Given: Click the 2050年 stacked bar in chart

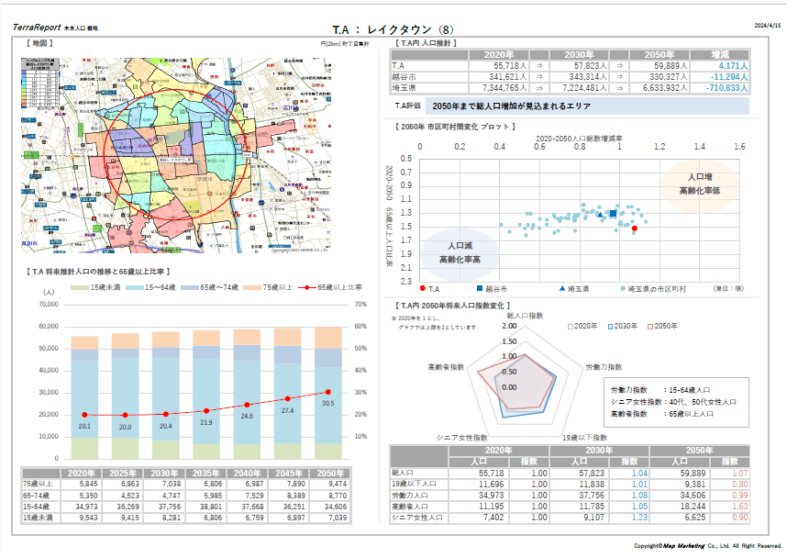Looking at the screenshot, I should pyautogui.click(x=327, y=393).
